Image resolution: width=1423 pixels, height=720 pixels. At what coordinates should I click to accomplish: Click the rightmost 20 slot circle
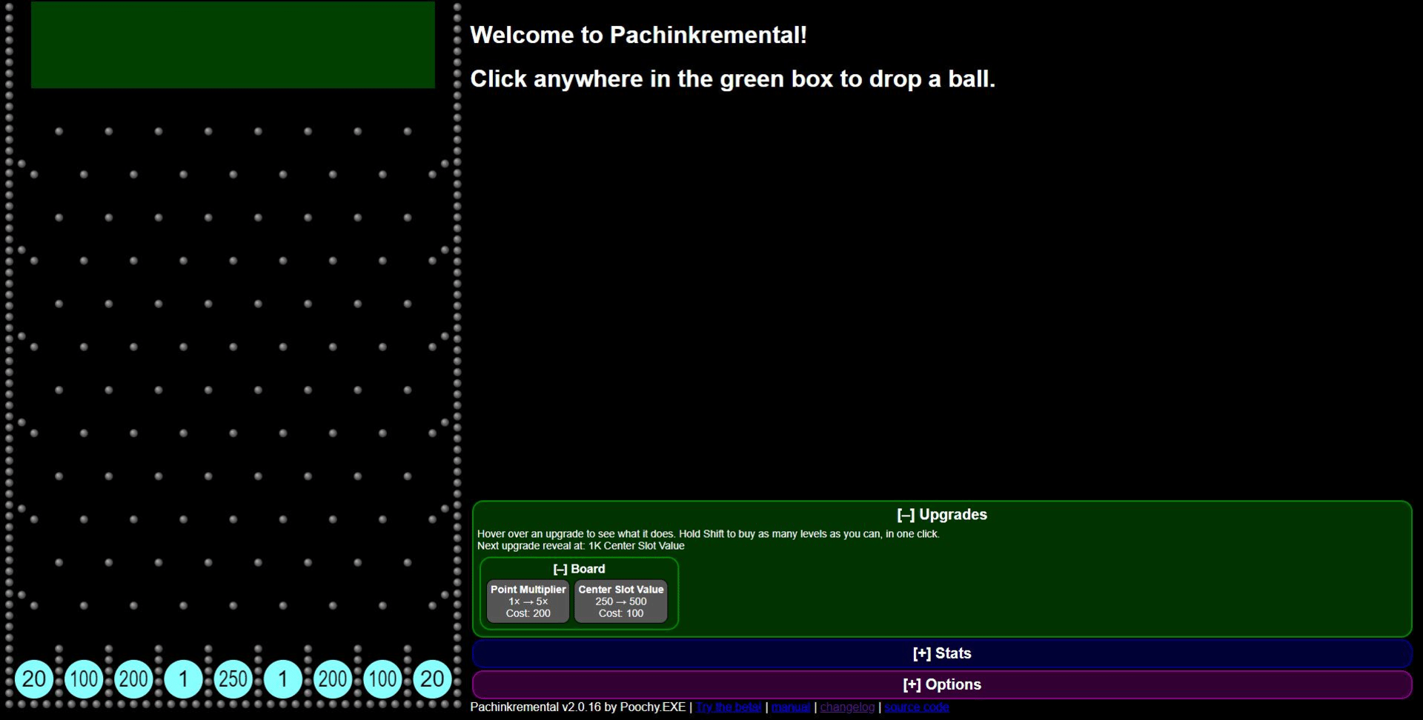coord(432,679)
